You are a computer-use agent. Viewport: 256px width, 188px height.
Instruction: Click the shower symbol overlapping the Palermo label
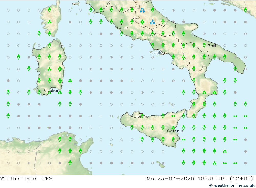coord(142,115)
